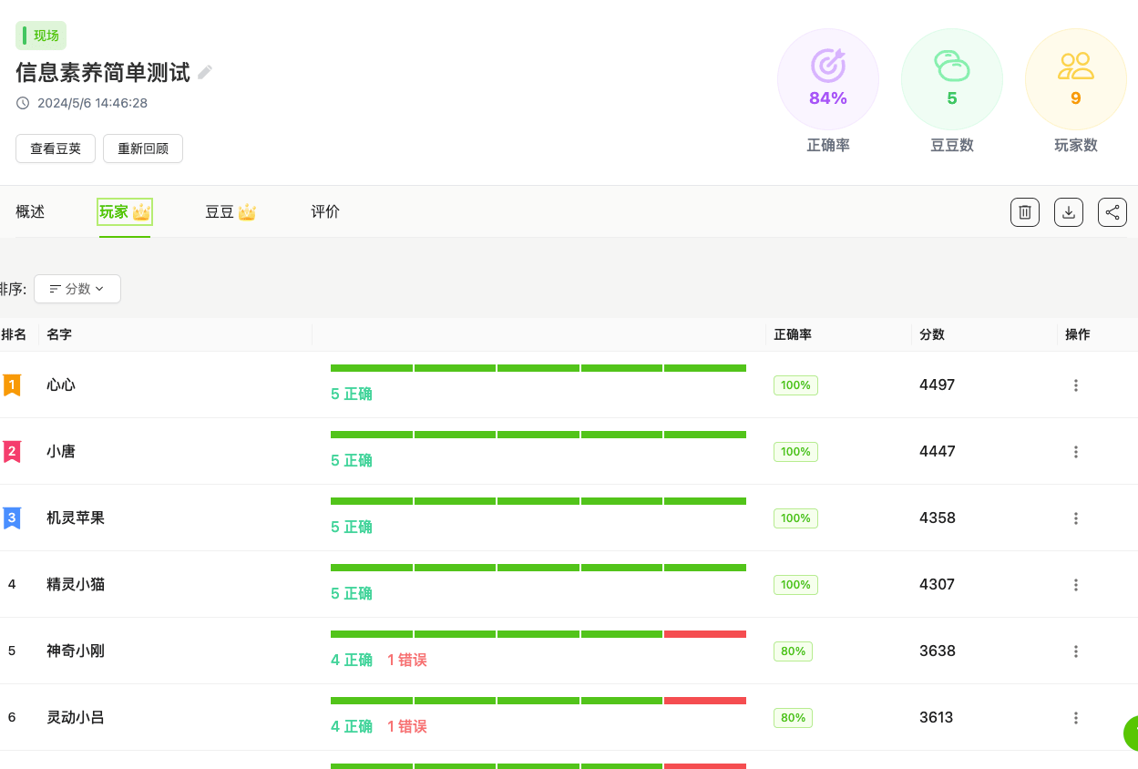Select player name 神奇小刚
The image size is (1138, 769).
76,651
